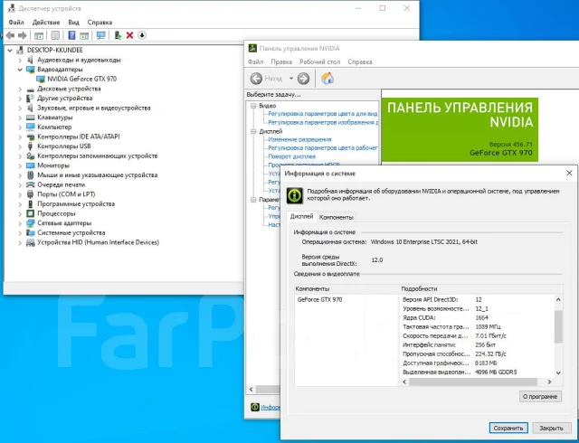Open the help icon in Device Manager toolbar

point(72,35)
